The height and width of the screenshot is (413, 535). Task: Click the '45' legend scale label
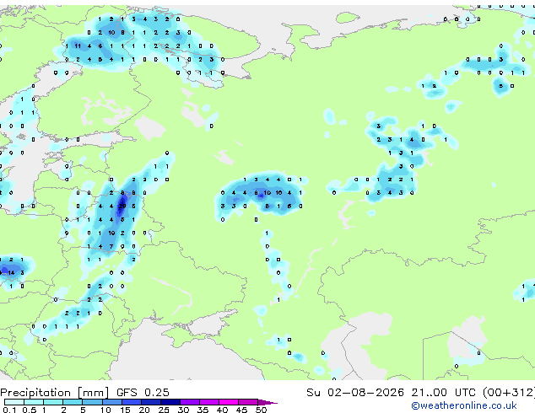coord(241,410)
